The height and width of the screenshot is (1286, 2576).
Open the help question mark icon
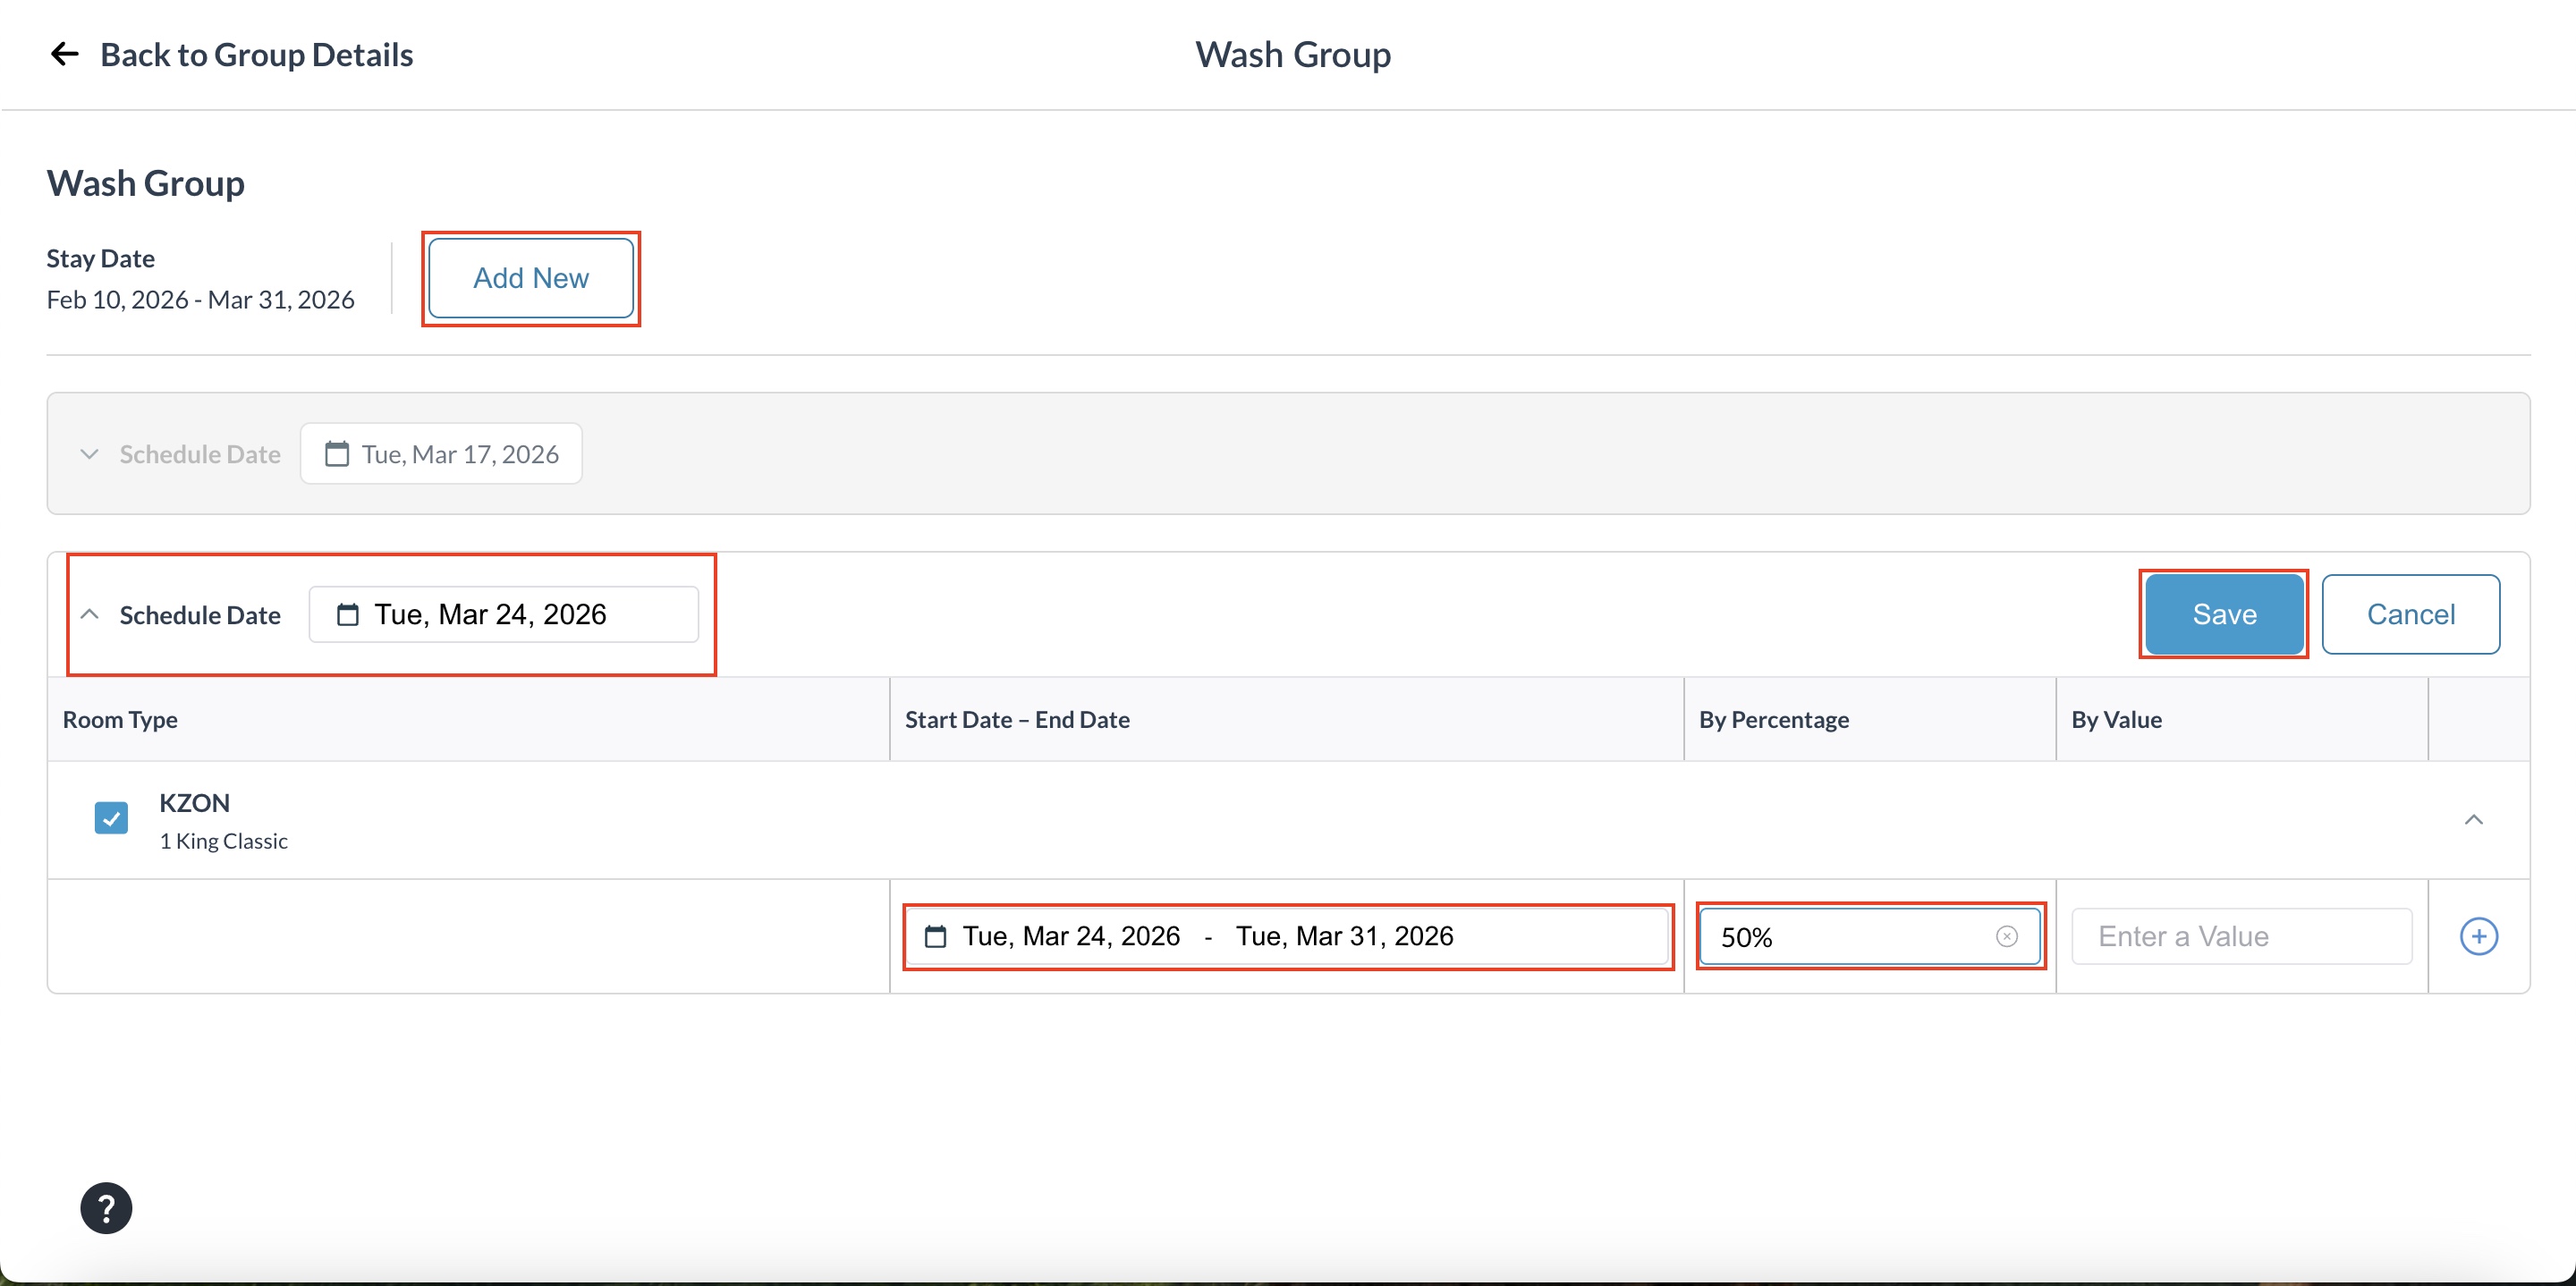tap(106, 1208)
